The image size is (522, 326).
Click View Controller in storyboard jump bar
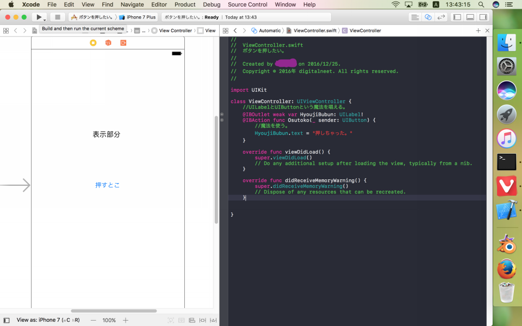172,30
